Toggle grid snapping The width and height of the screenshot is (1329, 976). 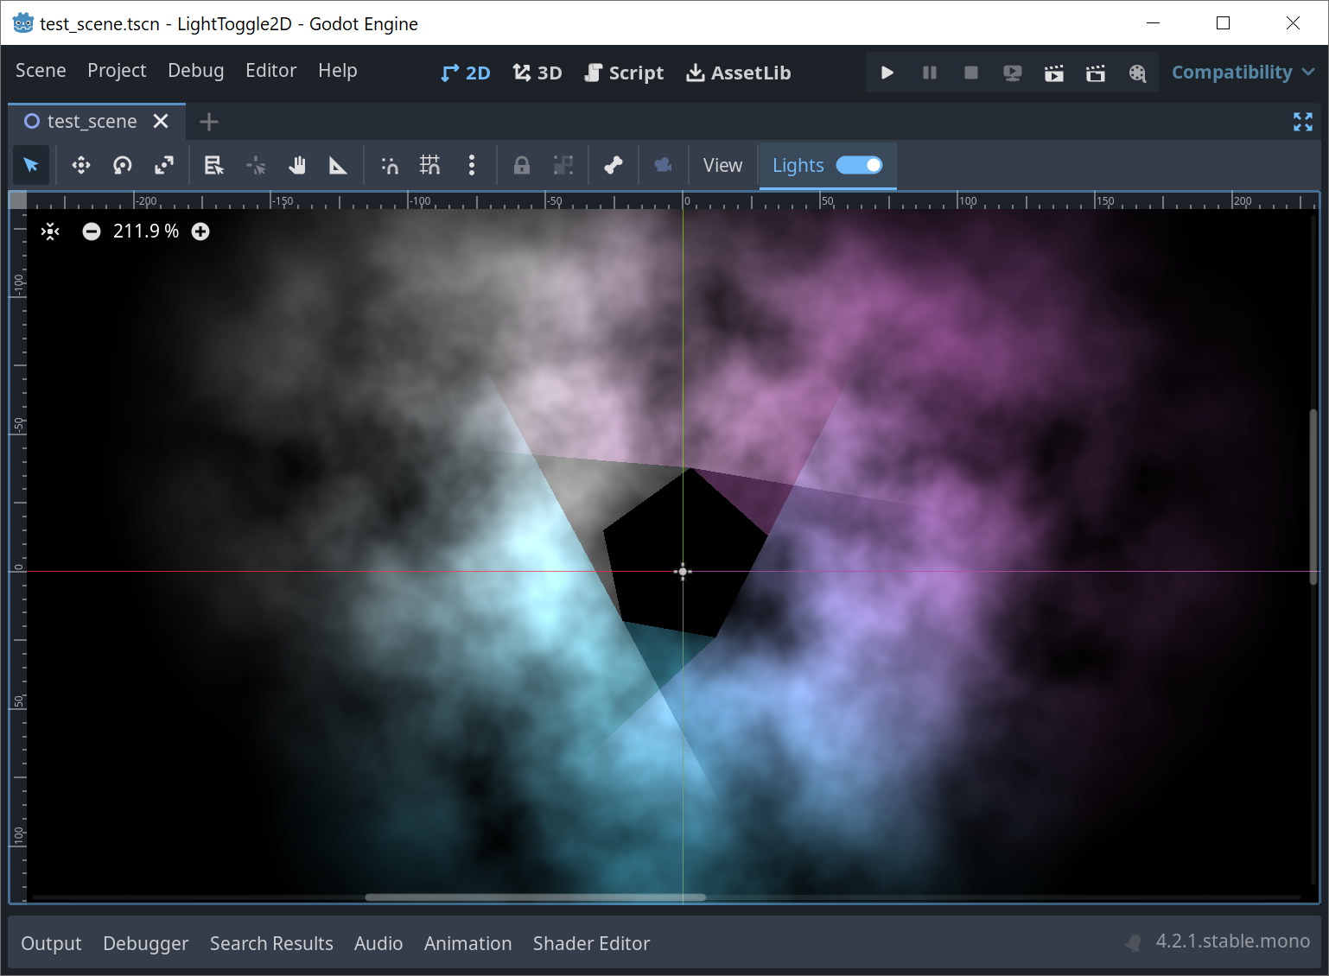point(430,165)
